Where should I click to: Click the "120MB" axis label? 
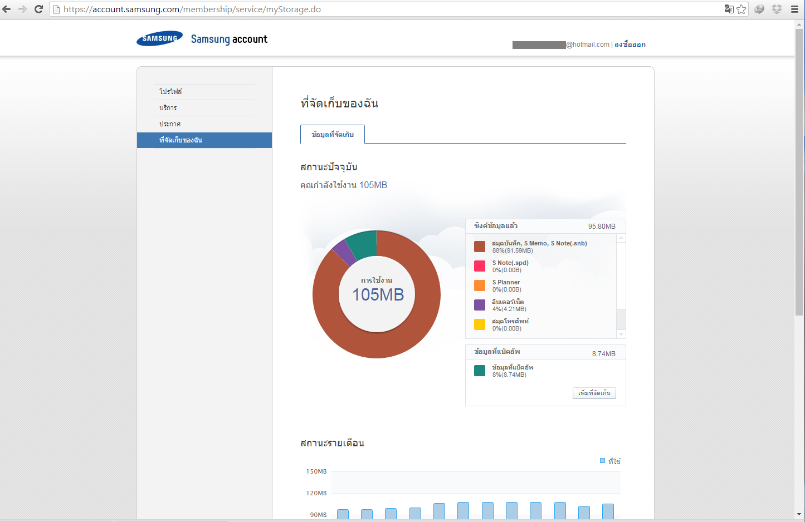[316, 493]
